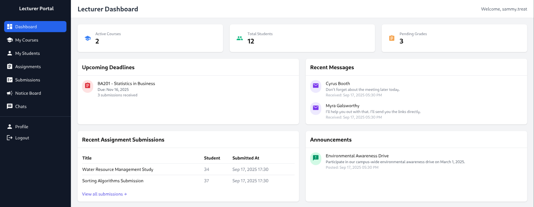Click the green announcement icon for Environmental Drive

tap(316, 158)
